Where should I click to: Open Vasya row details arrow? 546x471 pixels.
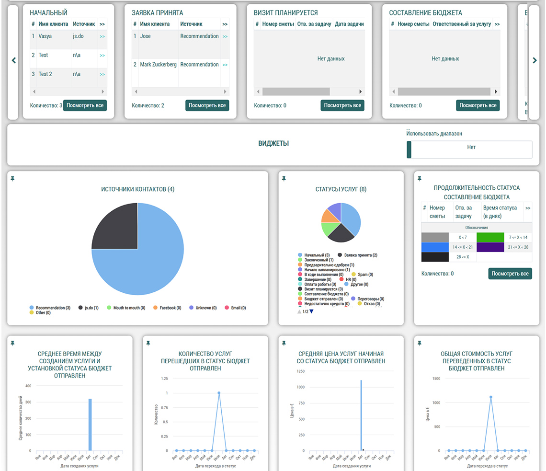click(x=102, y=36)
